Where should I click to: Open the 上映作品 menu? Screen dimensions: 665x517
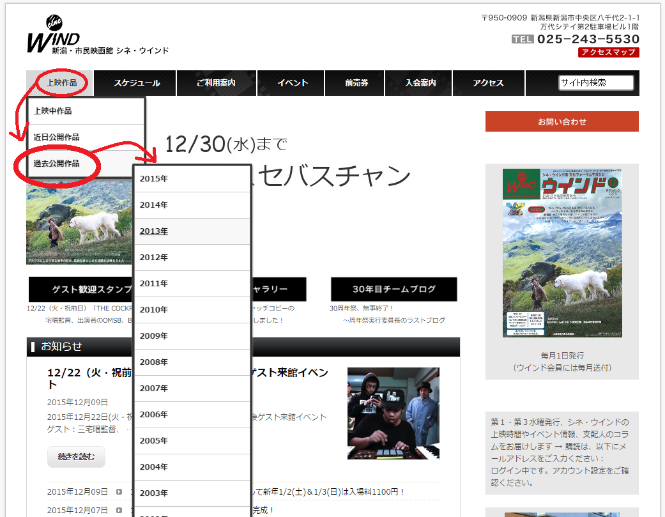point(59,82)
